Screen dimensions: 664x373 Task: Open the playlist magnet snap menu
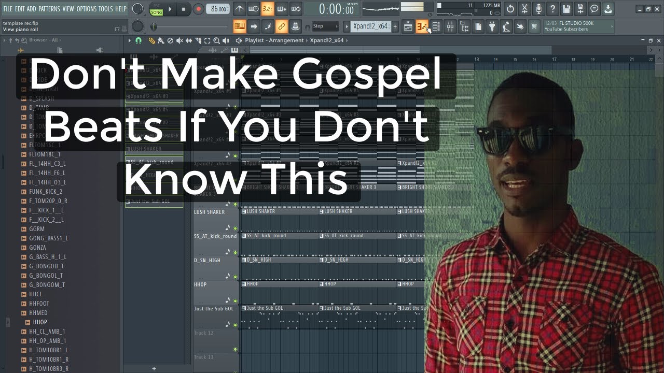(x=139, y=40)
